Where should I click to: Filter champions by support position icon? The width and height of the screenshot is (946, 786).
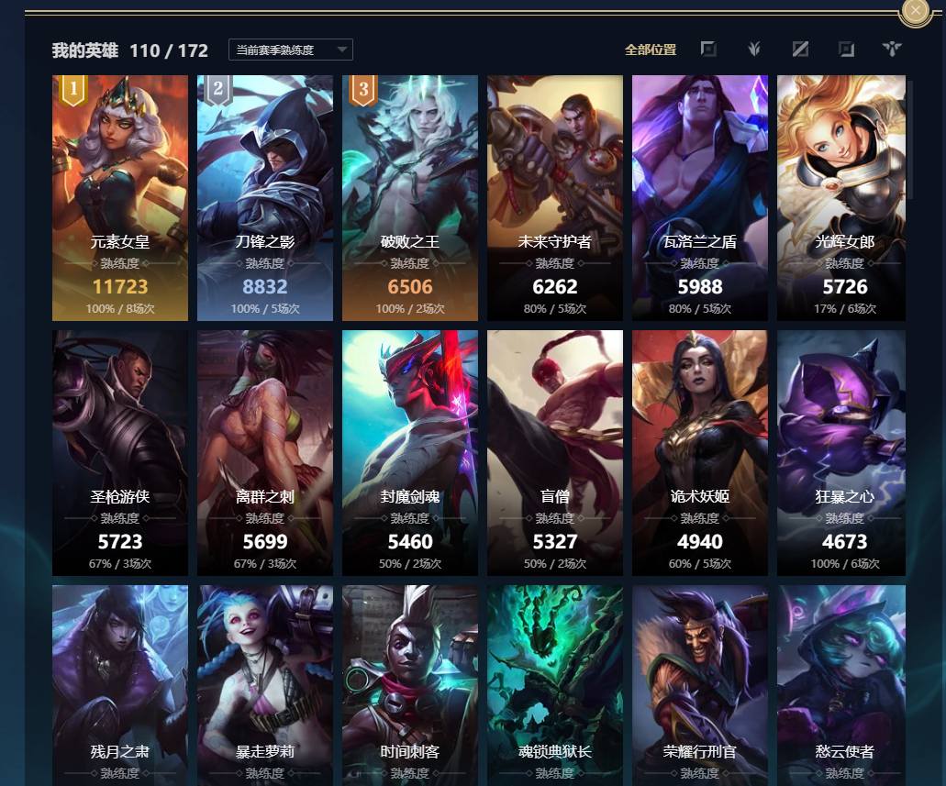(x=892, y=49)
